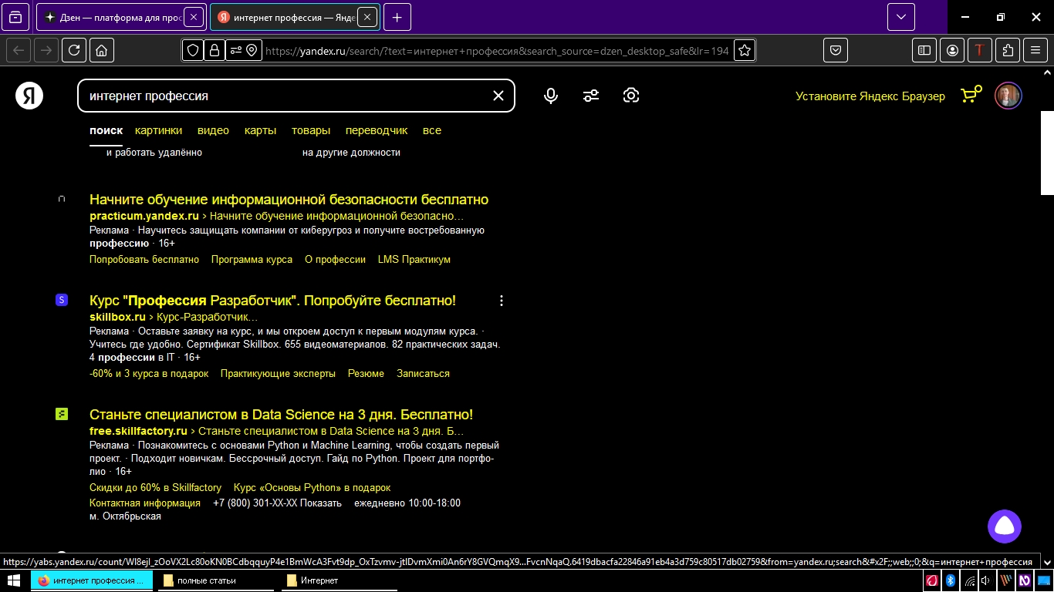Close the Дзен tab
Viewport: 1054px width, 592px height.
pos(194,17)
